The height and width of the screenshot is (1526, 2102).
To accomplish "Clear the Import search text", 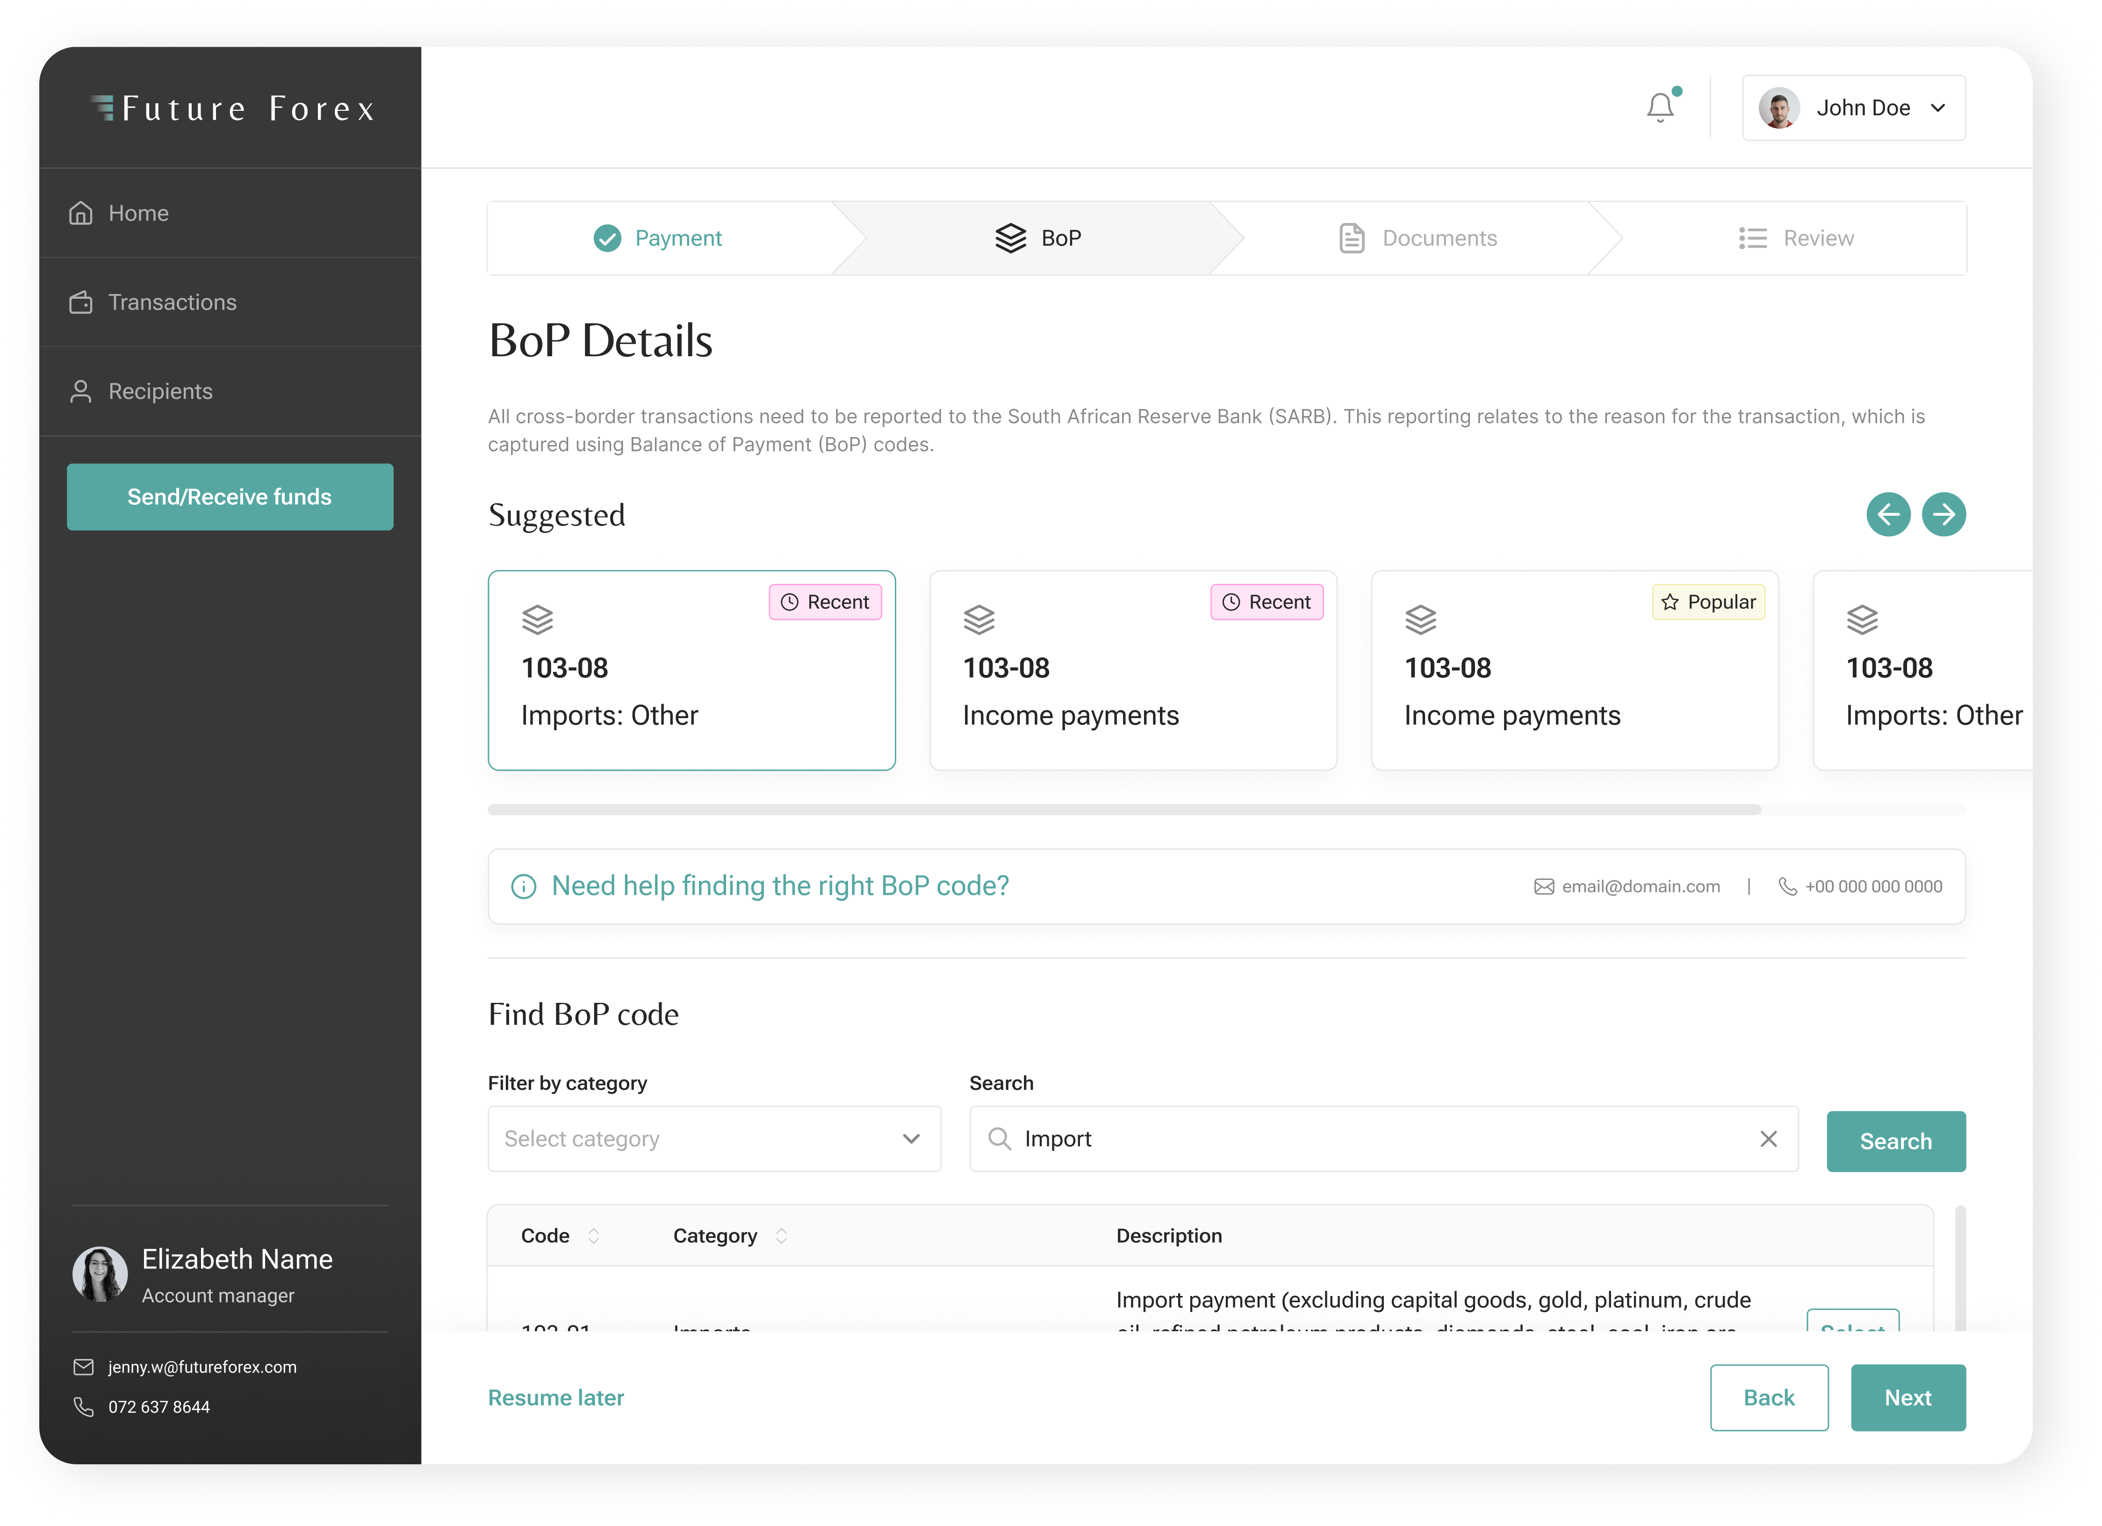I will pyautogui.click(x=1767, y=1139).
